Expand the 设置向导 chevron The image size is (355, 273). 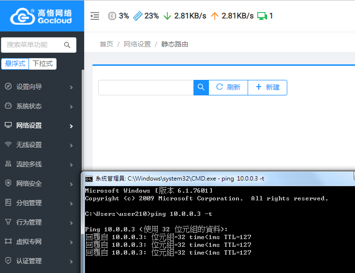pos(71,87)
